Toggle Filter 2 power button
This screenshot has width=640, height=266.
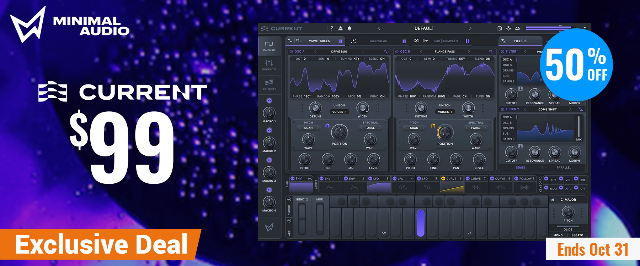coord(502,109)
